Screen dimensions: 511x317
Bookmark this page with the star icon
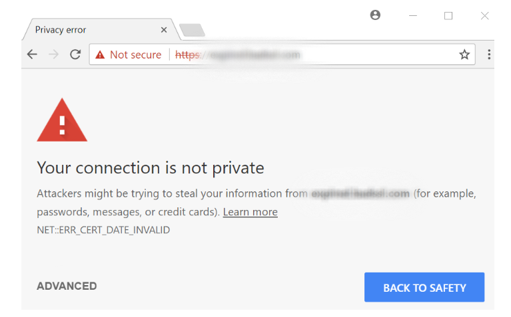464,54
